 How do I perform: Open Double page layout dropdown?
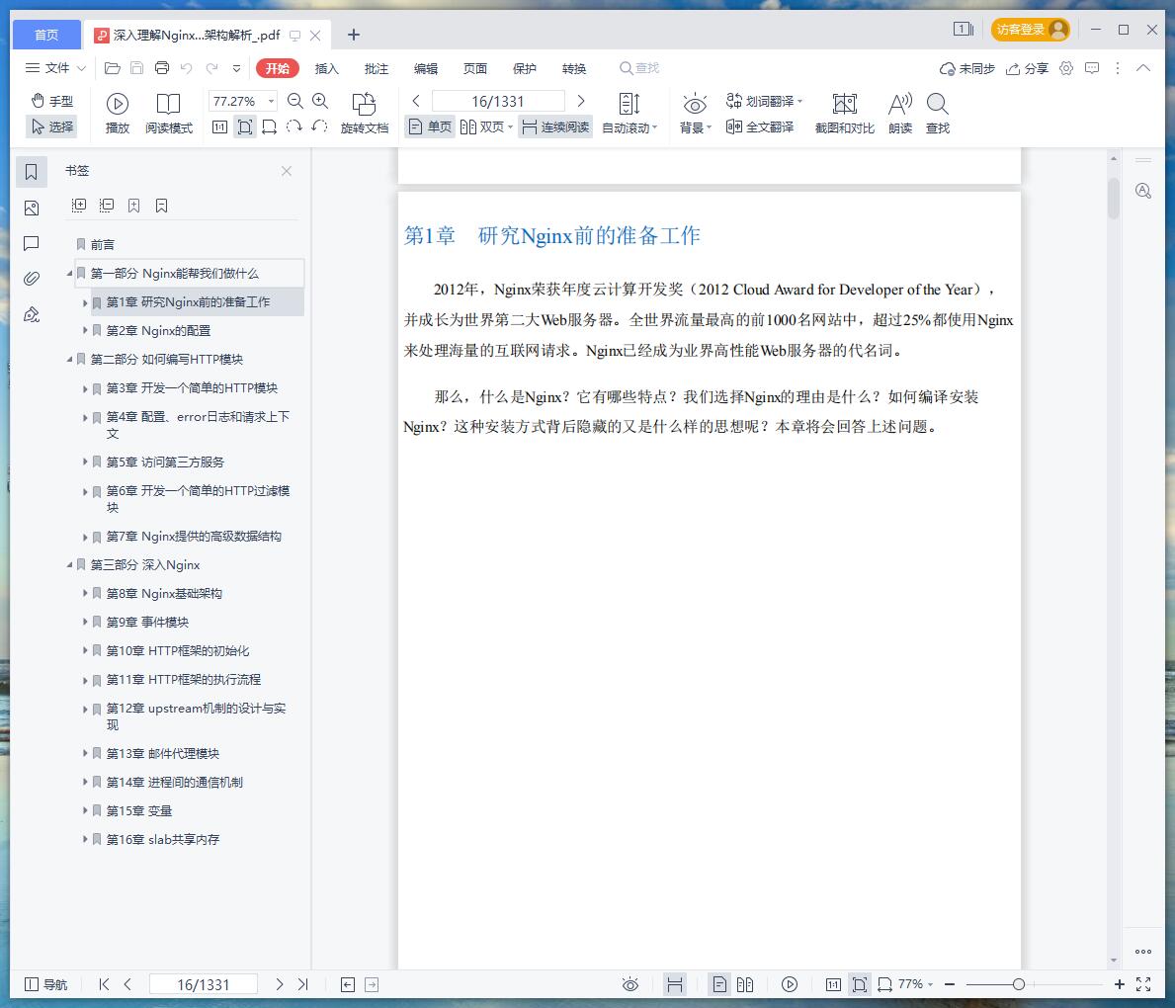(486, 126)
